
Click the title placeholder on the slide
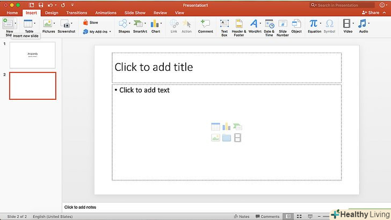coord(226,68)
